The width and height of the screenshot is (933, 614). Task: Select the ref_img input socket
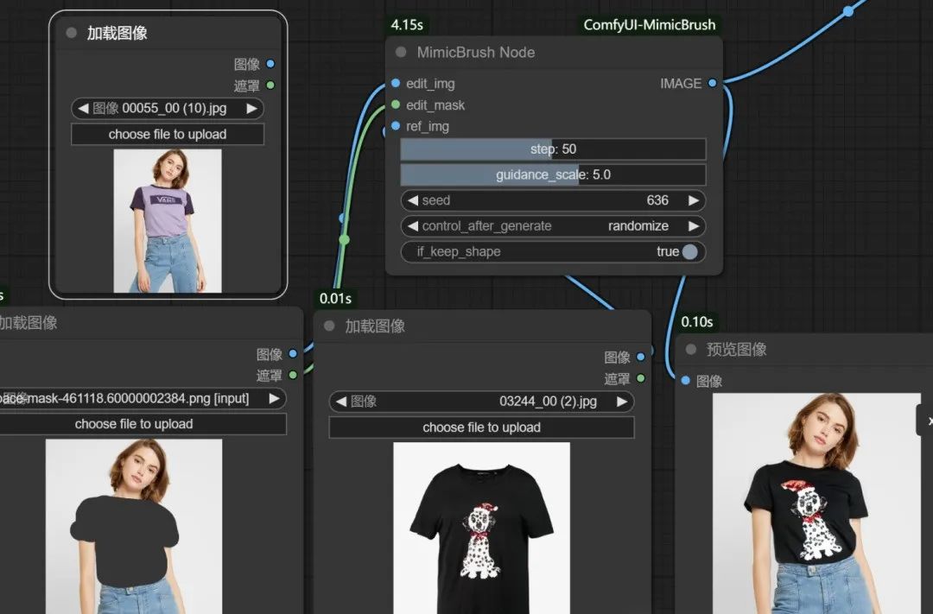point(396,125)
